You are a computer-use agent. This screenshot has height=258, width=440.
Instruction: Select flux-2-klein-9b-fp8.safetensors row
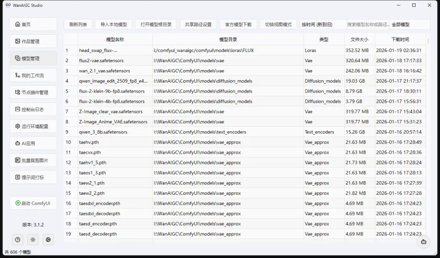[245, 91]
